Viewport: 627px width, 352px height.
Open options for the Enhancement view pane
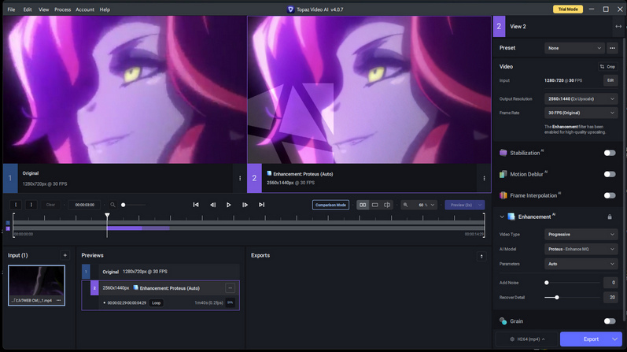485,178
